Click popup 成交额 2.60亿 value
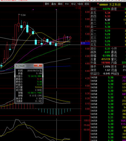 pyautogui.click(x=38, y=90)
